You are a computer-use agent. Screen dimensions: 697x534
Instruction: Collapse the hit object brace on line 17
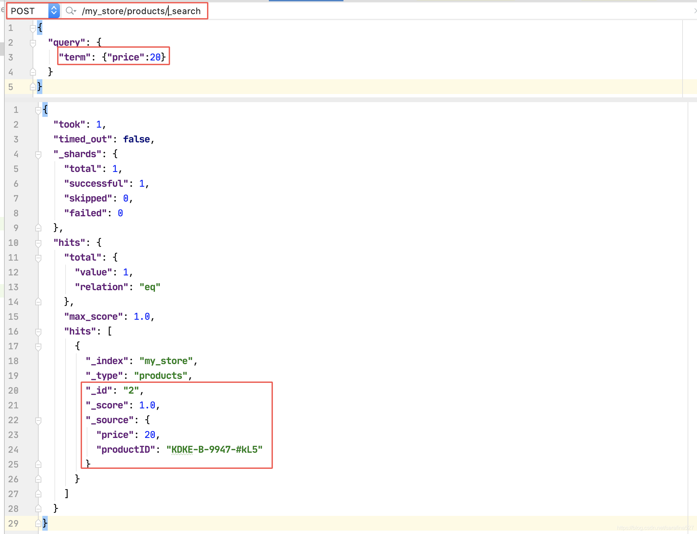click(x=38, y=346)
